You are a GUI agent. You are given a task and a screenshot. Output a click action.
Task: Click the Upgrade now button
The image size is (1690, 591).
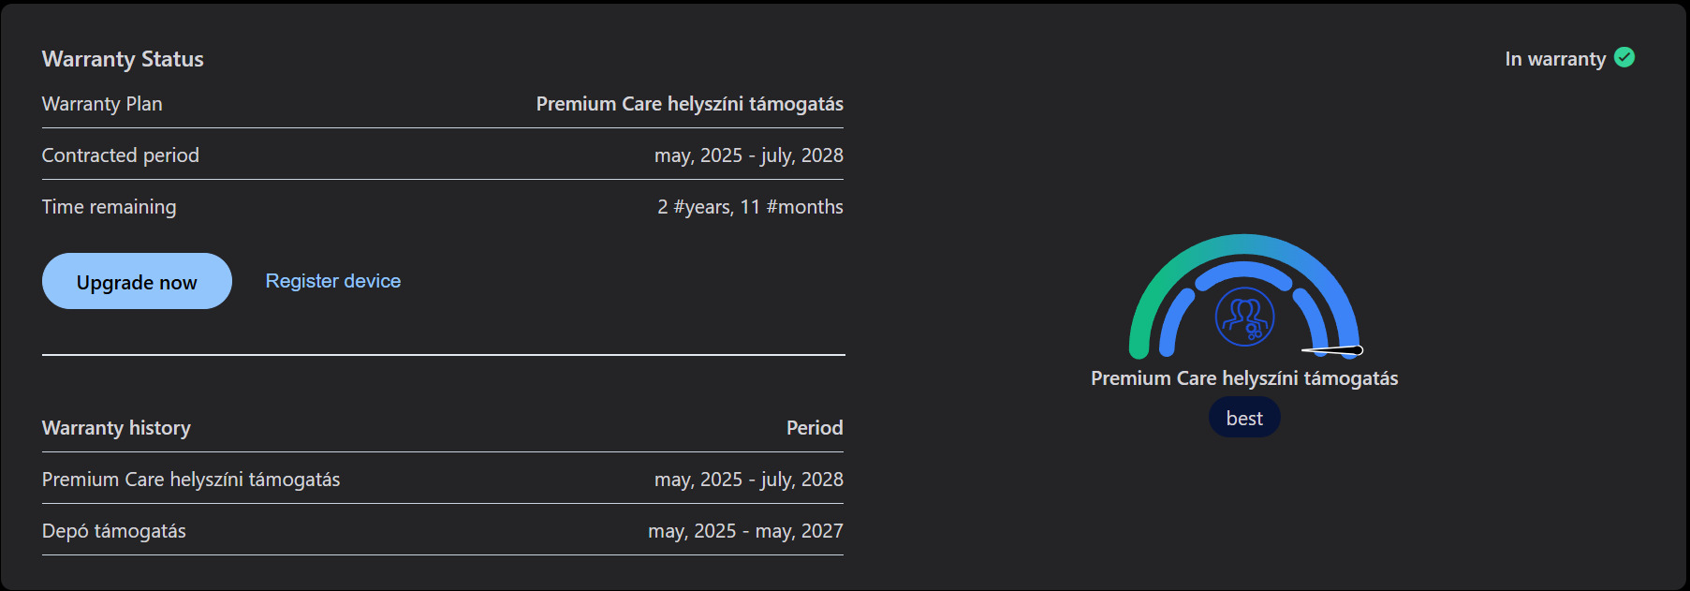[137, 281]
